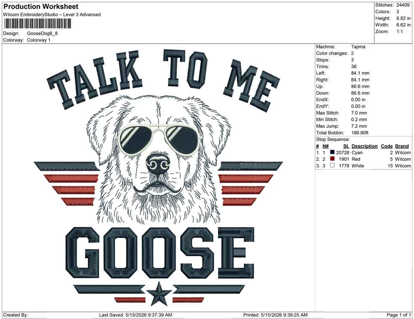The width and height of the screenshot is (414, 319).
Task: Click the 'St.' column header
Action: coord(346,146)
